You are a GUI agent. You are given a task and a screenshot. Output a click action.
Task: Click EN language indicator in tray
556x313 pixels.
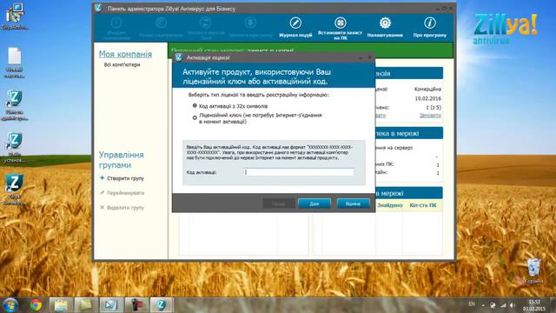(472, 304)
